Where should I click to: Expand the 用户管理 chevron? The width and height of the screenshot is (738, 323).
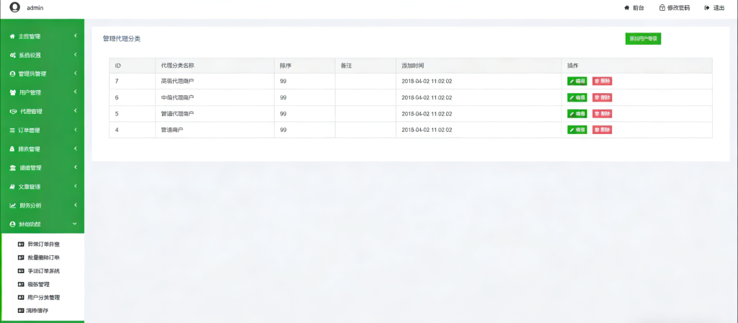click(x=75, y=92)
